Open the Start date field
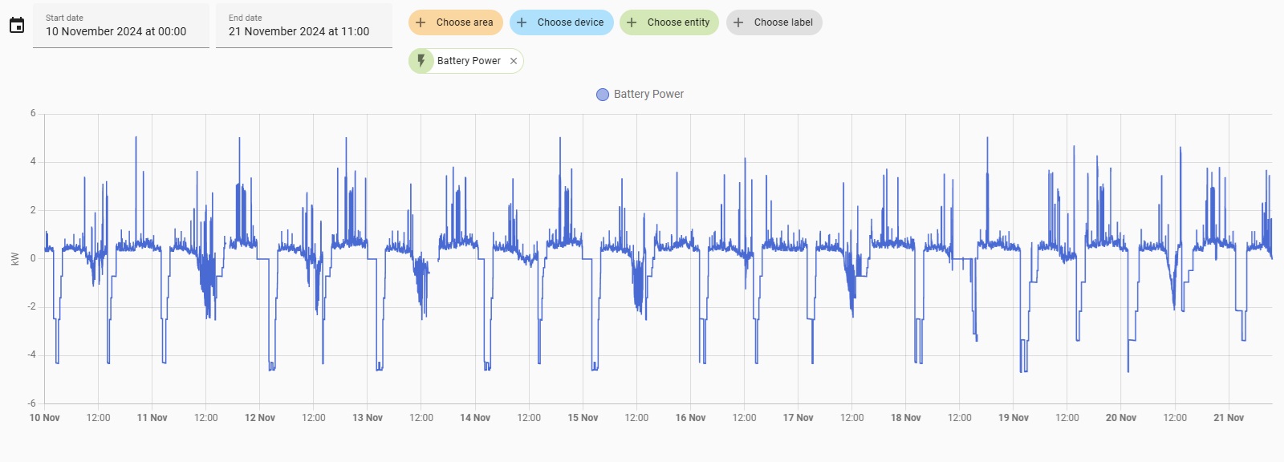Image resolution: width=1284 pixels, height=462 pixels. point(120,26)
